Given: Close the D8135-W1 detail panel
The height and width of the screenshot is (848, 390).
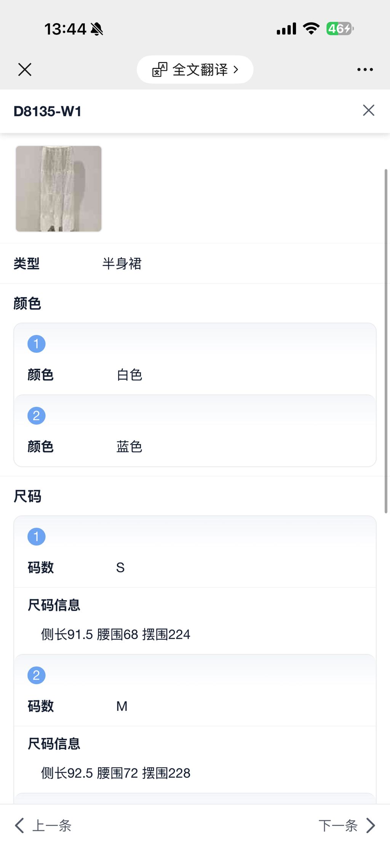Looking at the screenshot, I should [368, 110].
